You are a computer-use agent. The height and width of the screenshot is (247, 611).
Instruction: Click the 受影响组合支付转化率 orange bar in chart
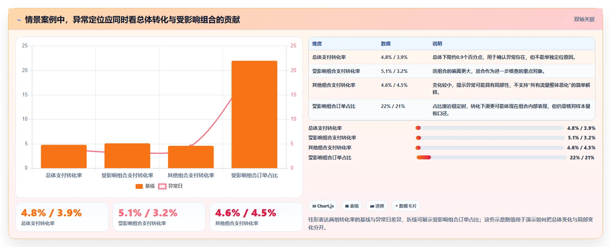tap(127, 156)
